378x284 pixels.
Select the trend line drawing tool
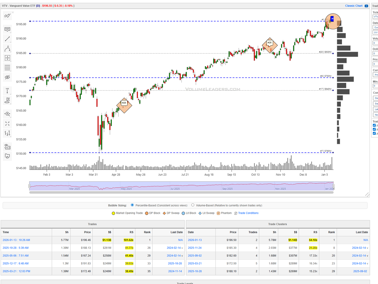[x=7, y=39]
